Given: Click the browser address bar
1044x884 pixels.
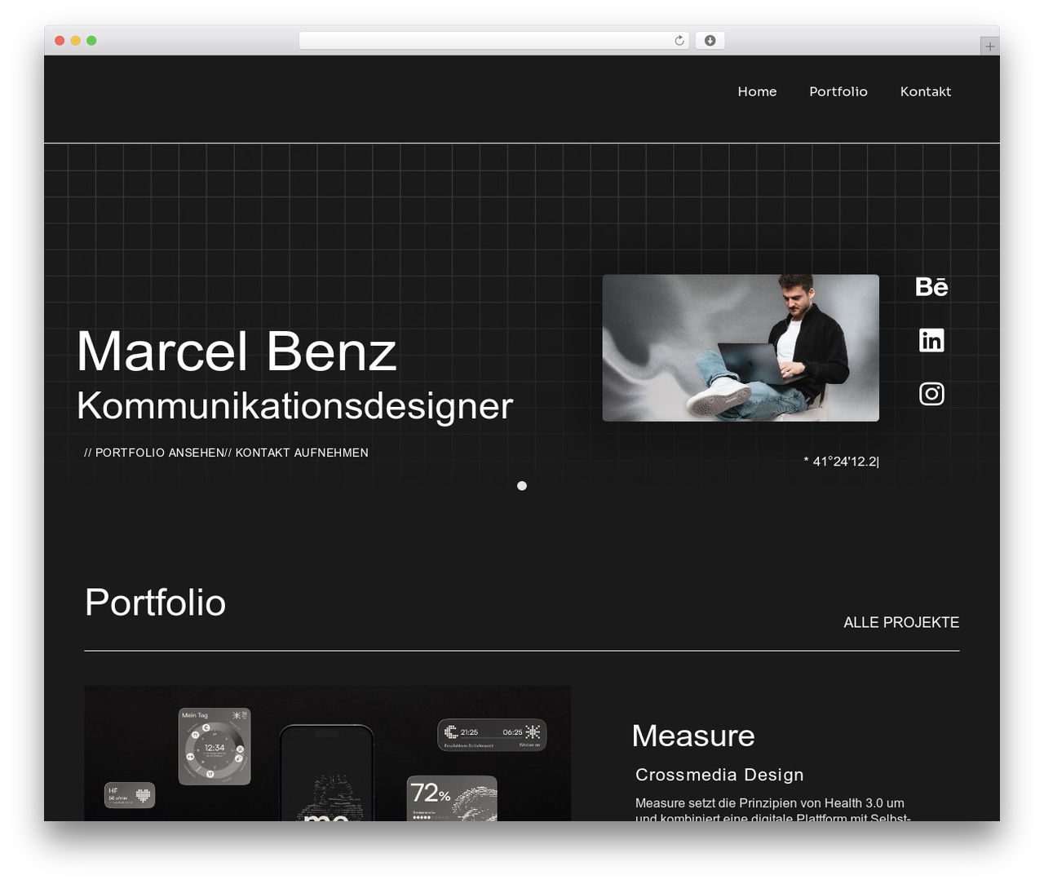Looking at the screenshot, I should [493, 41].
